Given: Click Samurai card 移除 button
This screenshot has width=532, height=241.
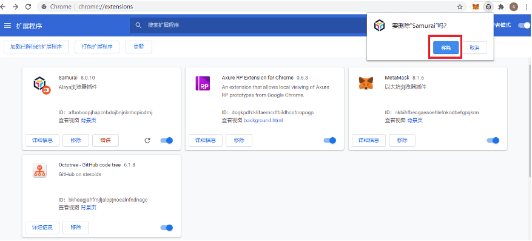Looking at the screenshot, I should point(76,140).
